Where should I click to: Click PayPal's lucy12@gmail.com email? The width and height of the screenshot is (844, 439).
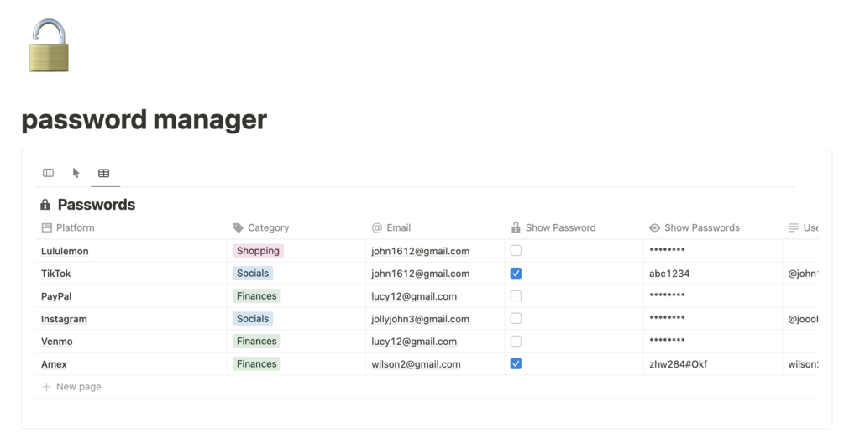pyautogui.click(x=414, y=296)
